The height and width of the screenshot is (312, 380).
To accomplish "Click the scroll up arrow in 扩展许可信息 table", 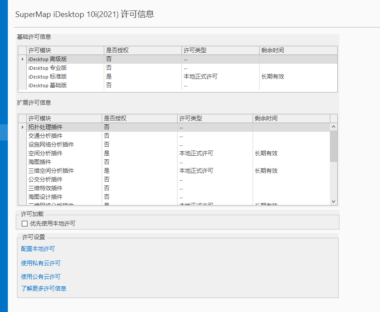I will (333, 127).
